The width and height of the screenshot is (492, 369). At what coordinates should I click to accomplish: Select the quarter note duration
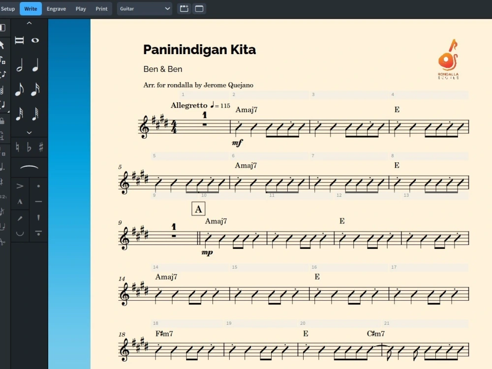point(35,65)
